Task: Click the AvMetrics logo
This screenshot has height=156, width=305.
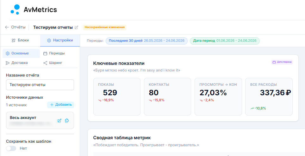Action: tap(34, 9)
